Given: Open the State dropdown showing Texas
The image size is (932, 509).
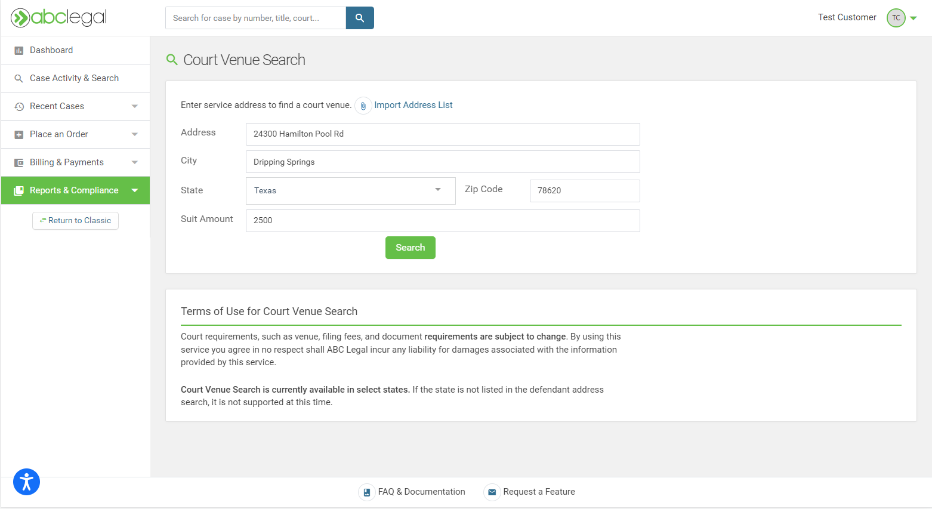Looking at the screenshot, I should pyautogui.click(x=350, y=190).
